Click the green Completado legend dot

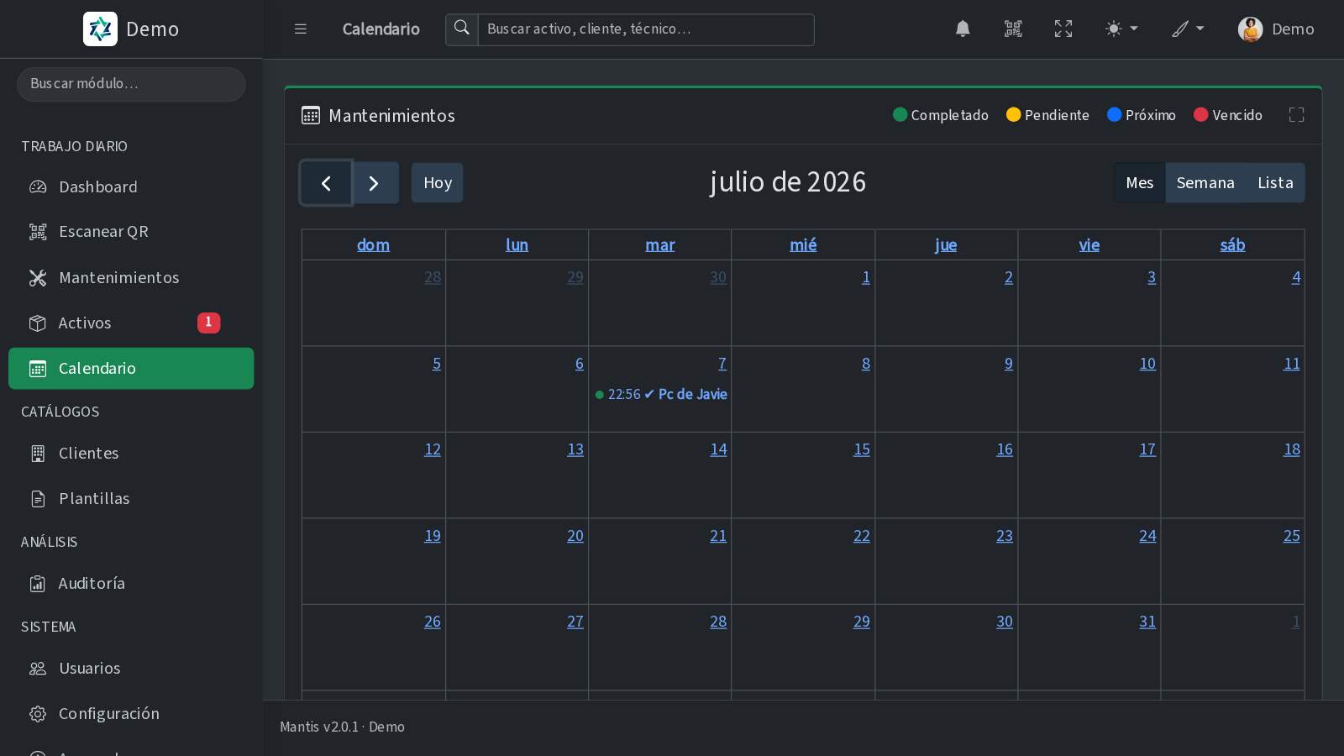pos(900,115)
